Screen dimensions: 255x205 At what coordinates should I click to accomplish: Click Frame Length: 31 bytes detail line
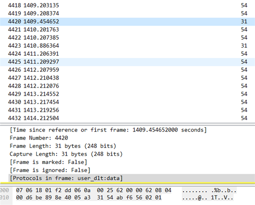tap(63, 146)
